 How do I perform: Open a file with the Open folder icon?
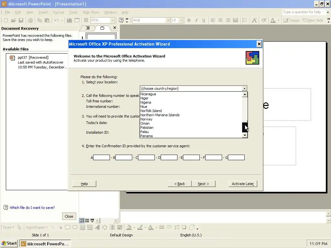coord(13,20)
